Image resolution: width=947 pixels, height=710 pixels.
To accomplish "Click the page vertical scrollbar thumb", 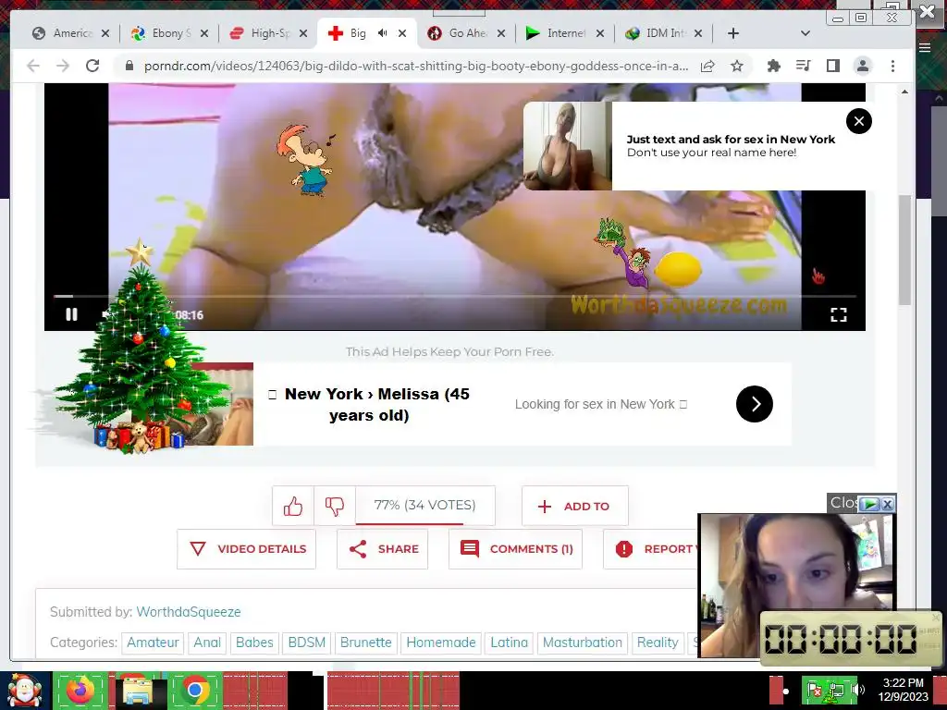I will 904,250.
